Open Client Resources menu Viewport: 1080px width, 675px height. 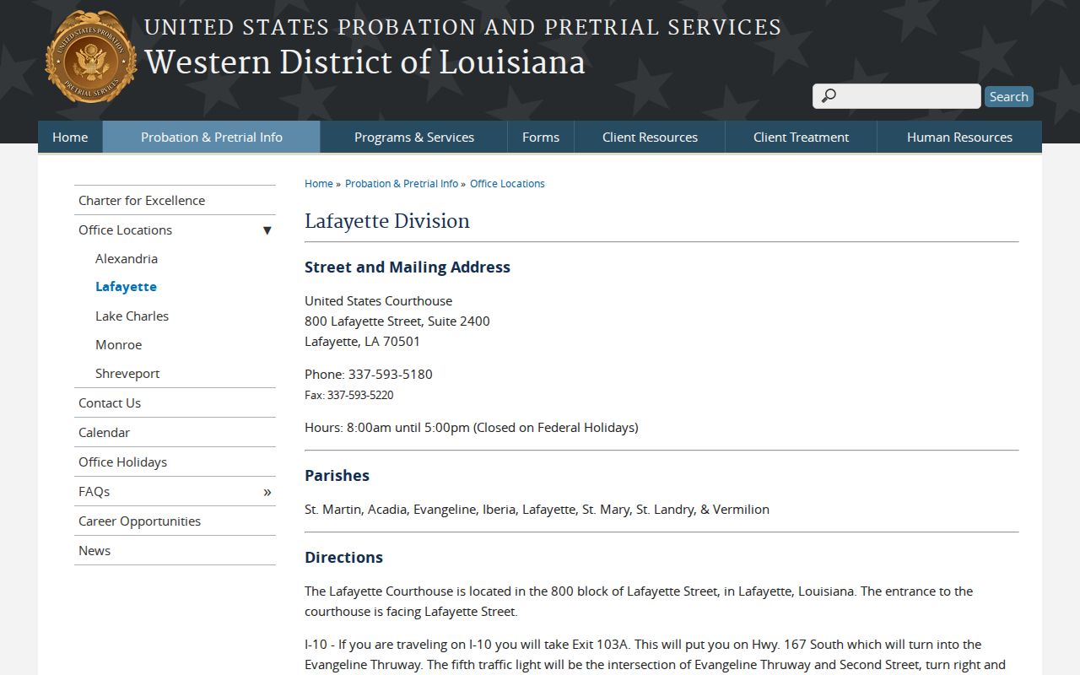point(650,137)
